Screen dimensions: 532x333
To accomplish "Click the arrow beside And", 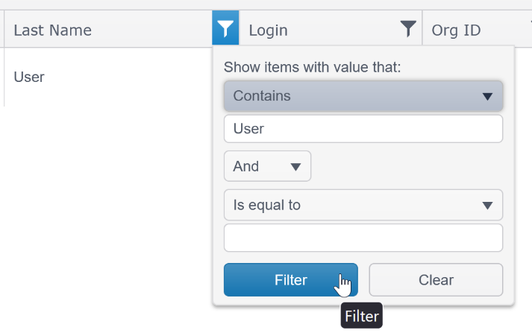I will coord(295,167).
